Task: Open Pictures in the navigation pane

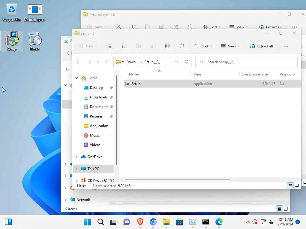Action: point(96,116)
